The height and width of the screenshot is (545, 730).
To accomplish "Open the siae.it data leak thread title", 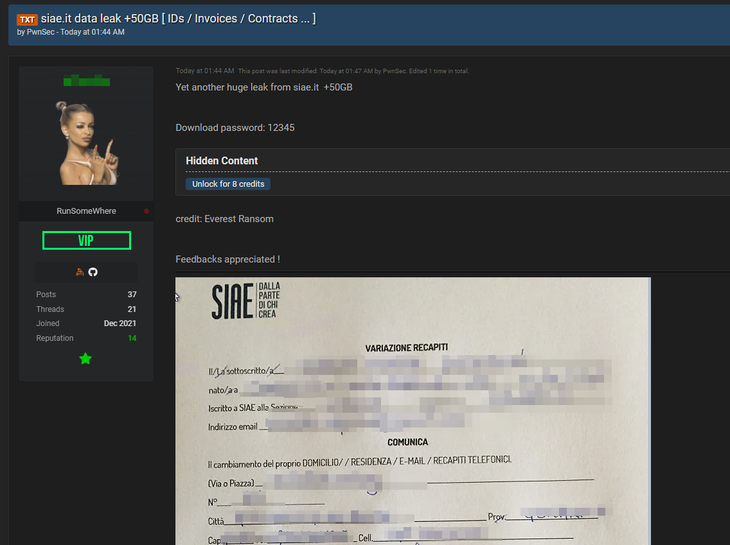I will click(178, 19).
